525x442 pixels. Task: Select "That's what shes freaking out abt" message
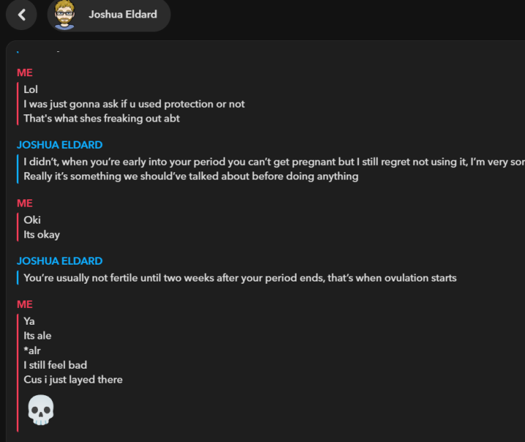101,118
